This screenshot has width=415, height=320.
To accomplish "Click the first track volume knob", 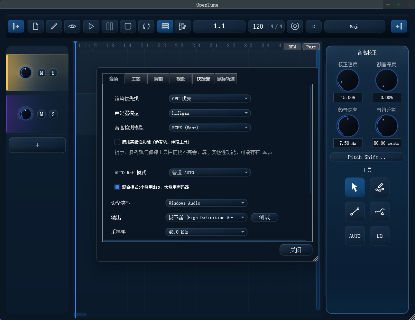I will coord(26,73).
